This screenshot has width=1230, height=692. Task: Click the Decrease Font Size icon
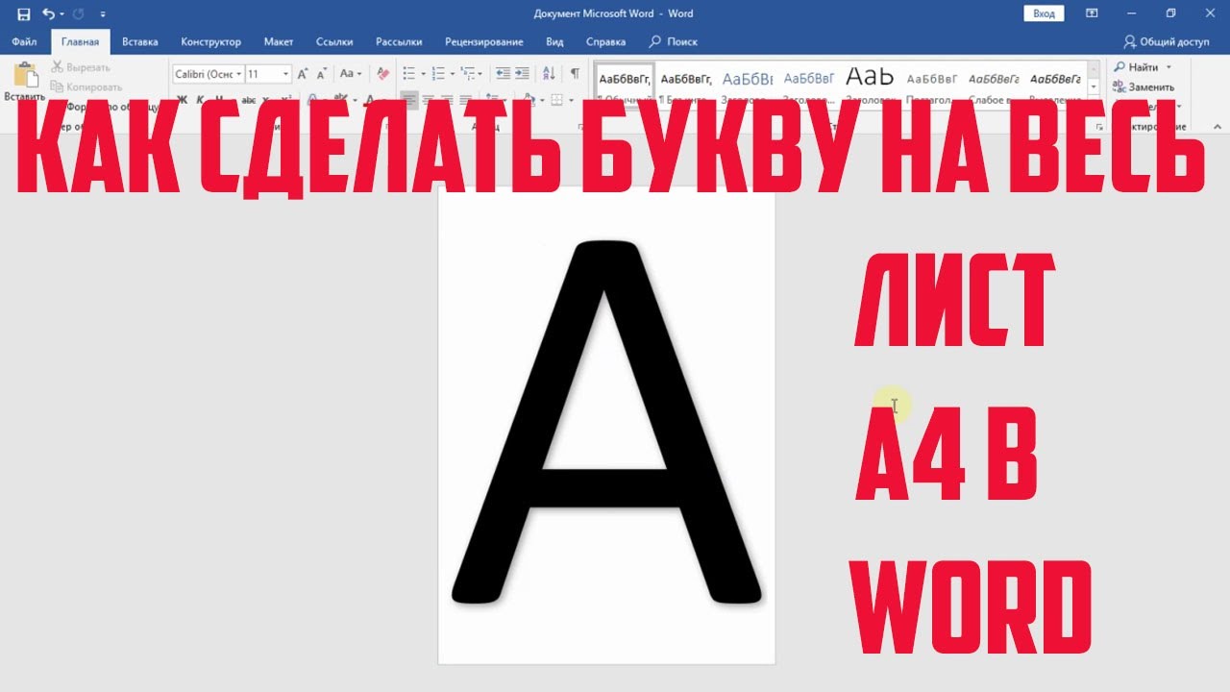click(x=322, y=74)
